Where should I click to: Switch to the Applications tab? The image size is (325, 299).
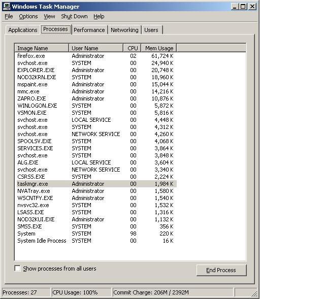(23, 30)
